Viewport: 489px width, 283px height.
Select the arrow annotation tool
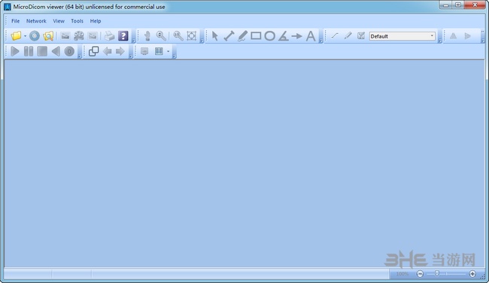point(296,36)
